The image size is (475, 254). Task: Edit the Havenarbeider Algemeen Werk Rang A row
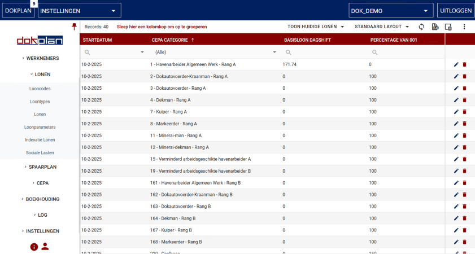pyautogui.click(x=456, y=64)
